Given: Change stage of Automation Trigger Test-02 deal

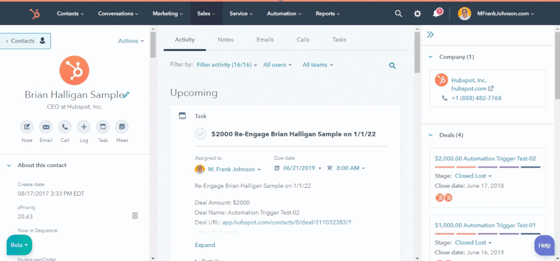Looking at the screenshot, I should (x=473, y=176).
